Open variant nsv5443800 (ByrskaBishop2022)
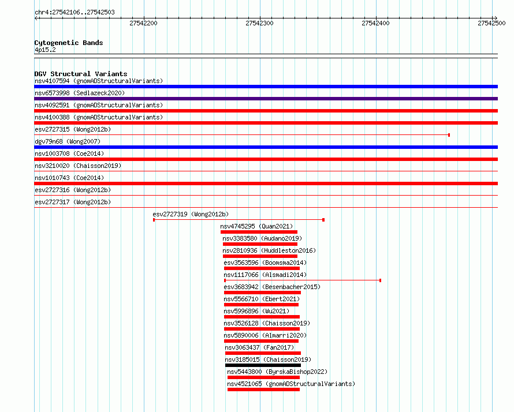514x412 pixels. tap(277, 372)
